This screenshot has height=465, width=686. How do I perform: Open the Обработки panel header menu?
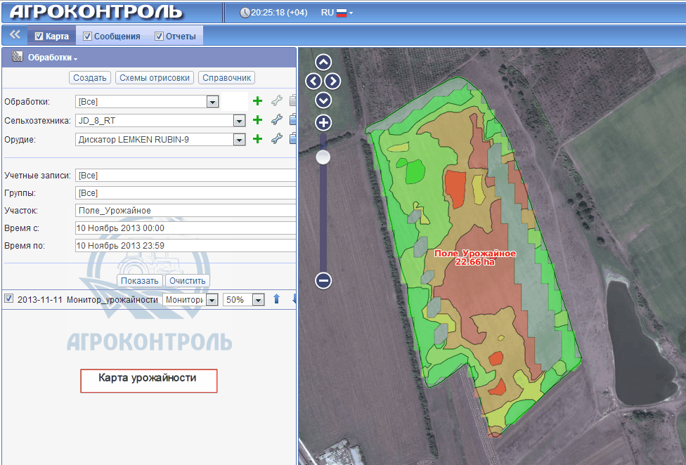click(x=52, y=58)
